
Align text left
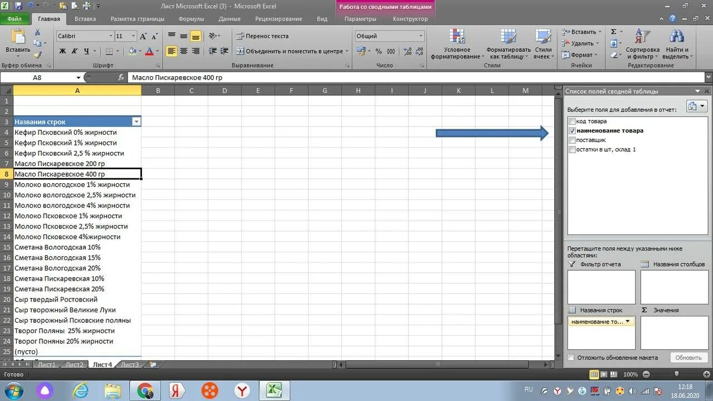pos(172,51)
